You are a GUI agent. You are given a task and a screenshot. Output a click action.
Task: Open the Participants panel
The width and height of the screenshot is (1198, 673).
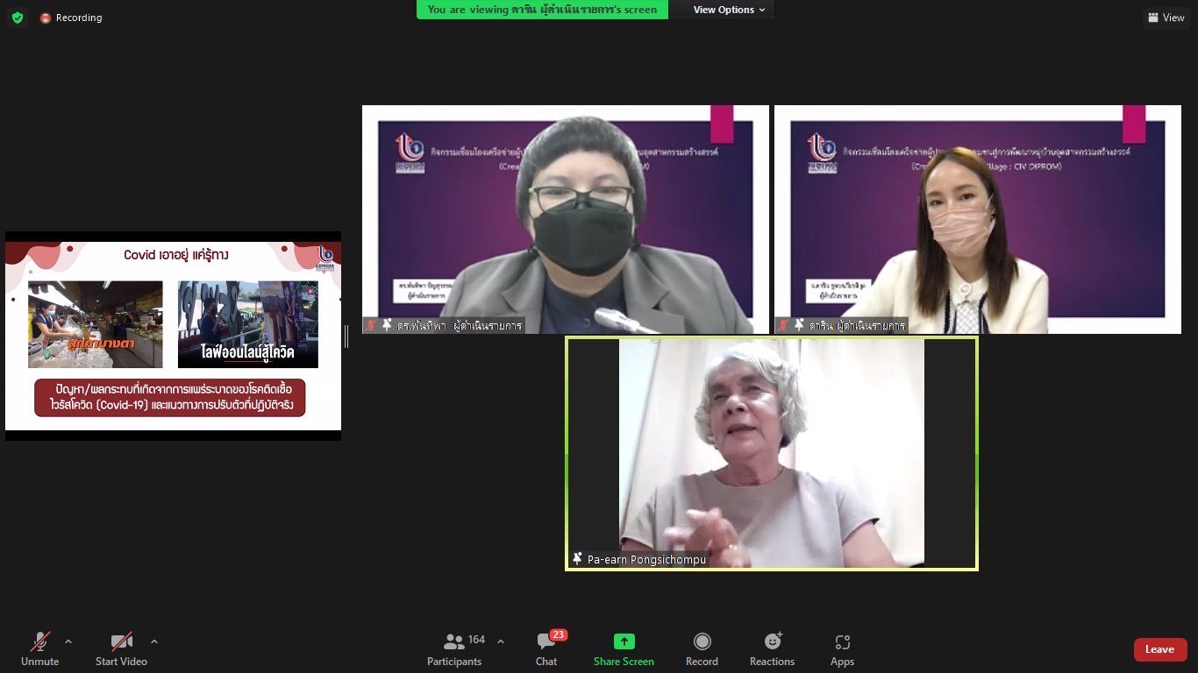[454, 649]
